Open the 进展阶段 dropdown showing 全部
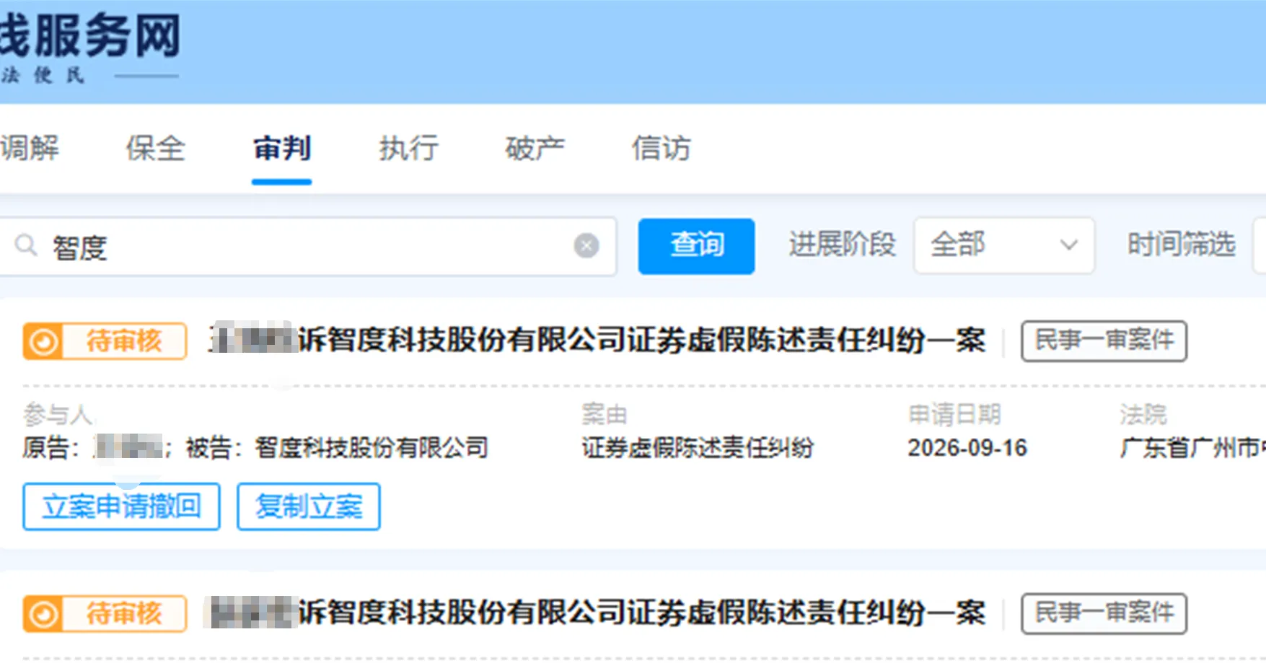Screen dimensions: 1266x663 tap(1004, 245)
